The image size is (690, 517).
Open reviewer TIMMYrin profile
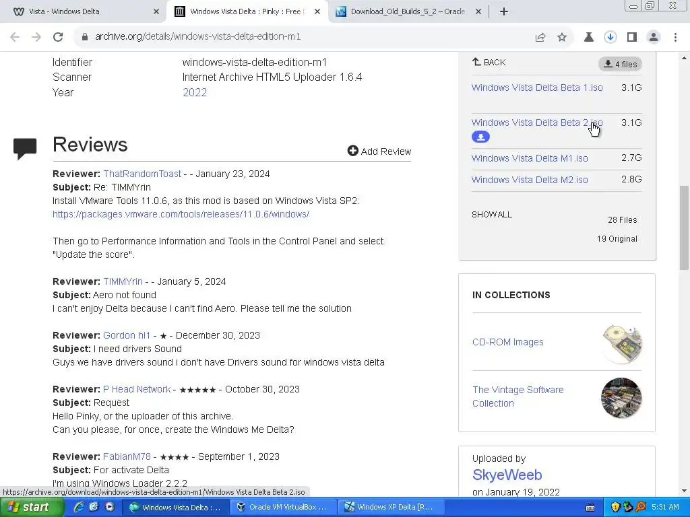(123, 281)
